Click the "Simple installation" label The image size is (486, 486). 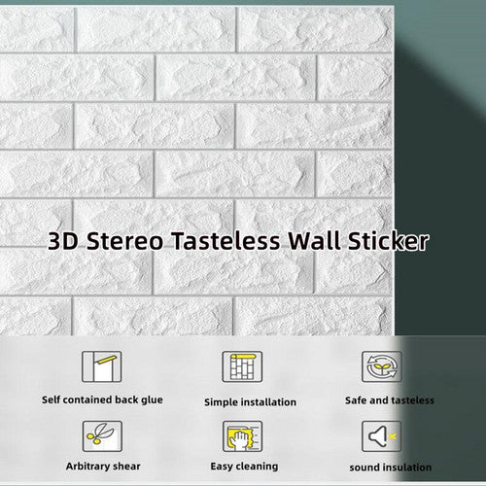250,402
